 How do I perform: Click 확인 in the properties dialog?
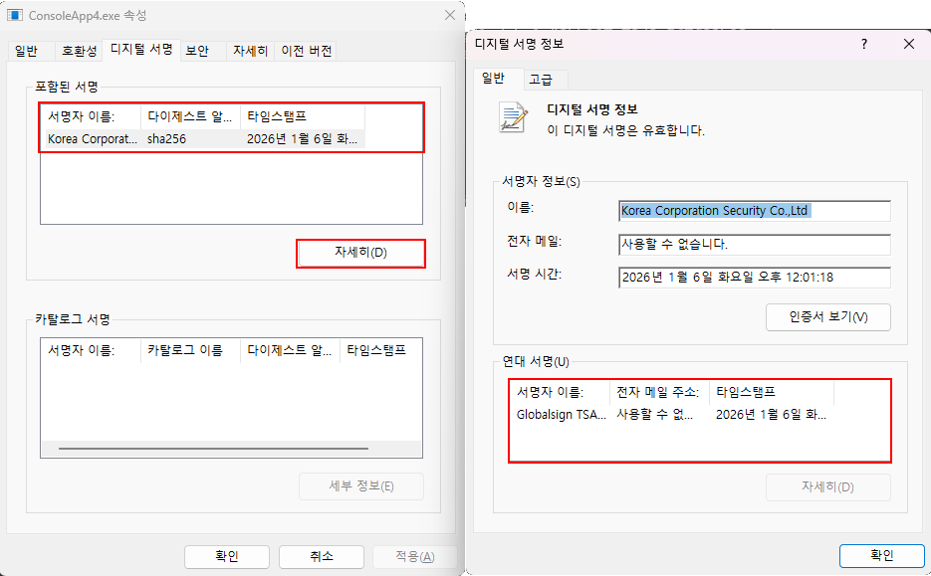pos(226,556)
